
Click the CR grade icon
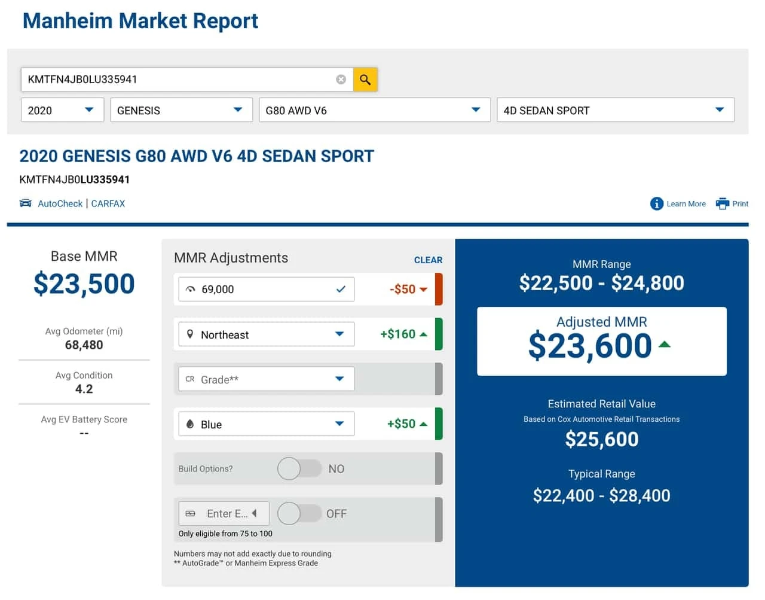coord(190,379)
